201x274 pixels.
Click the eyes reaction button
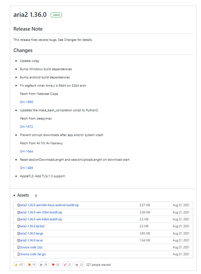[79, 264]
